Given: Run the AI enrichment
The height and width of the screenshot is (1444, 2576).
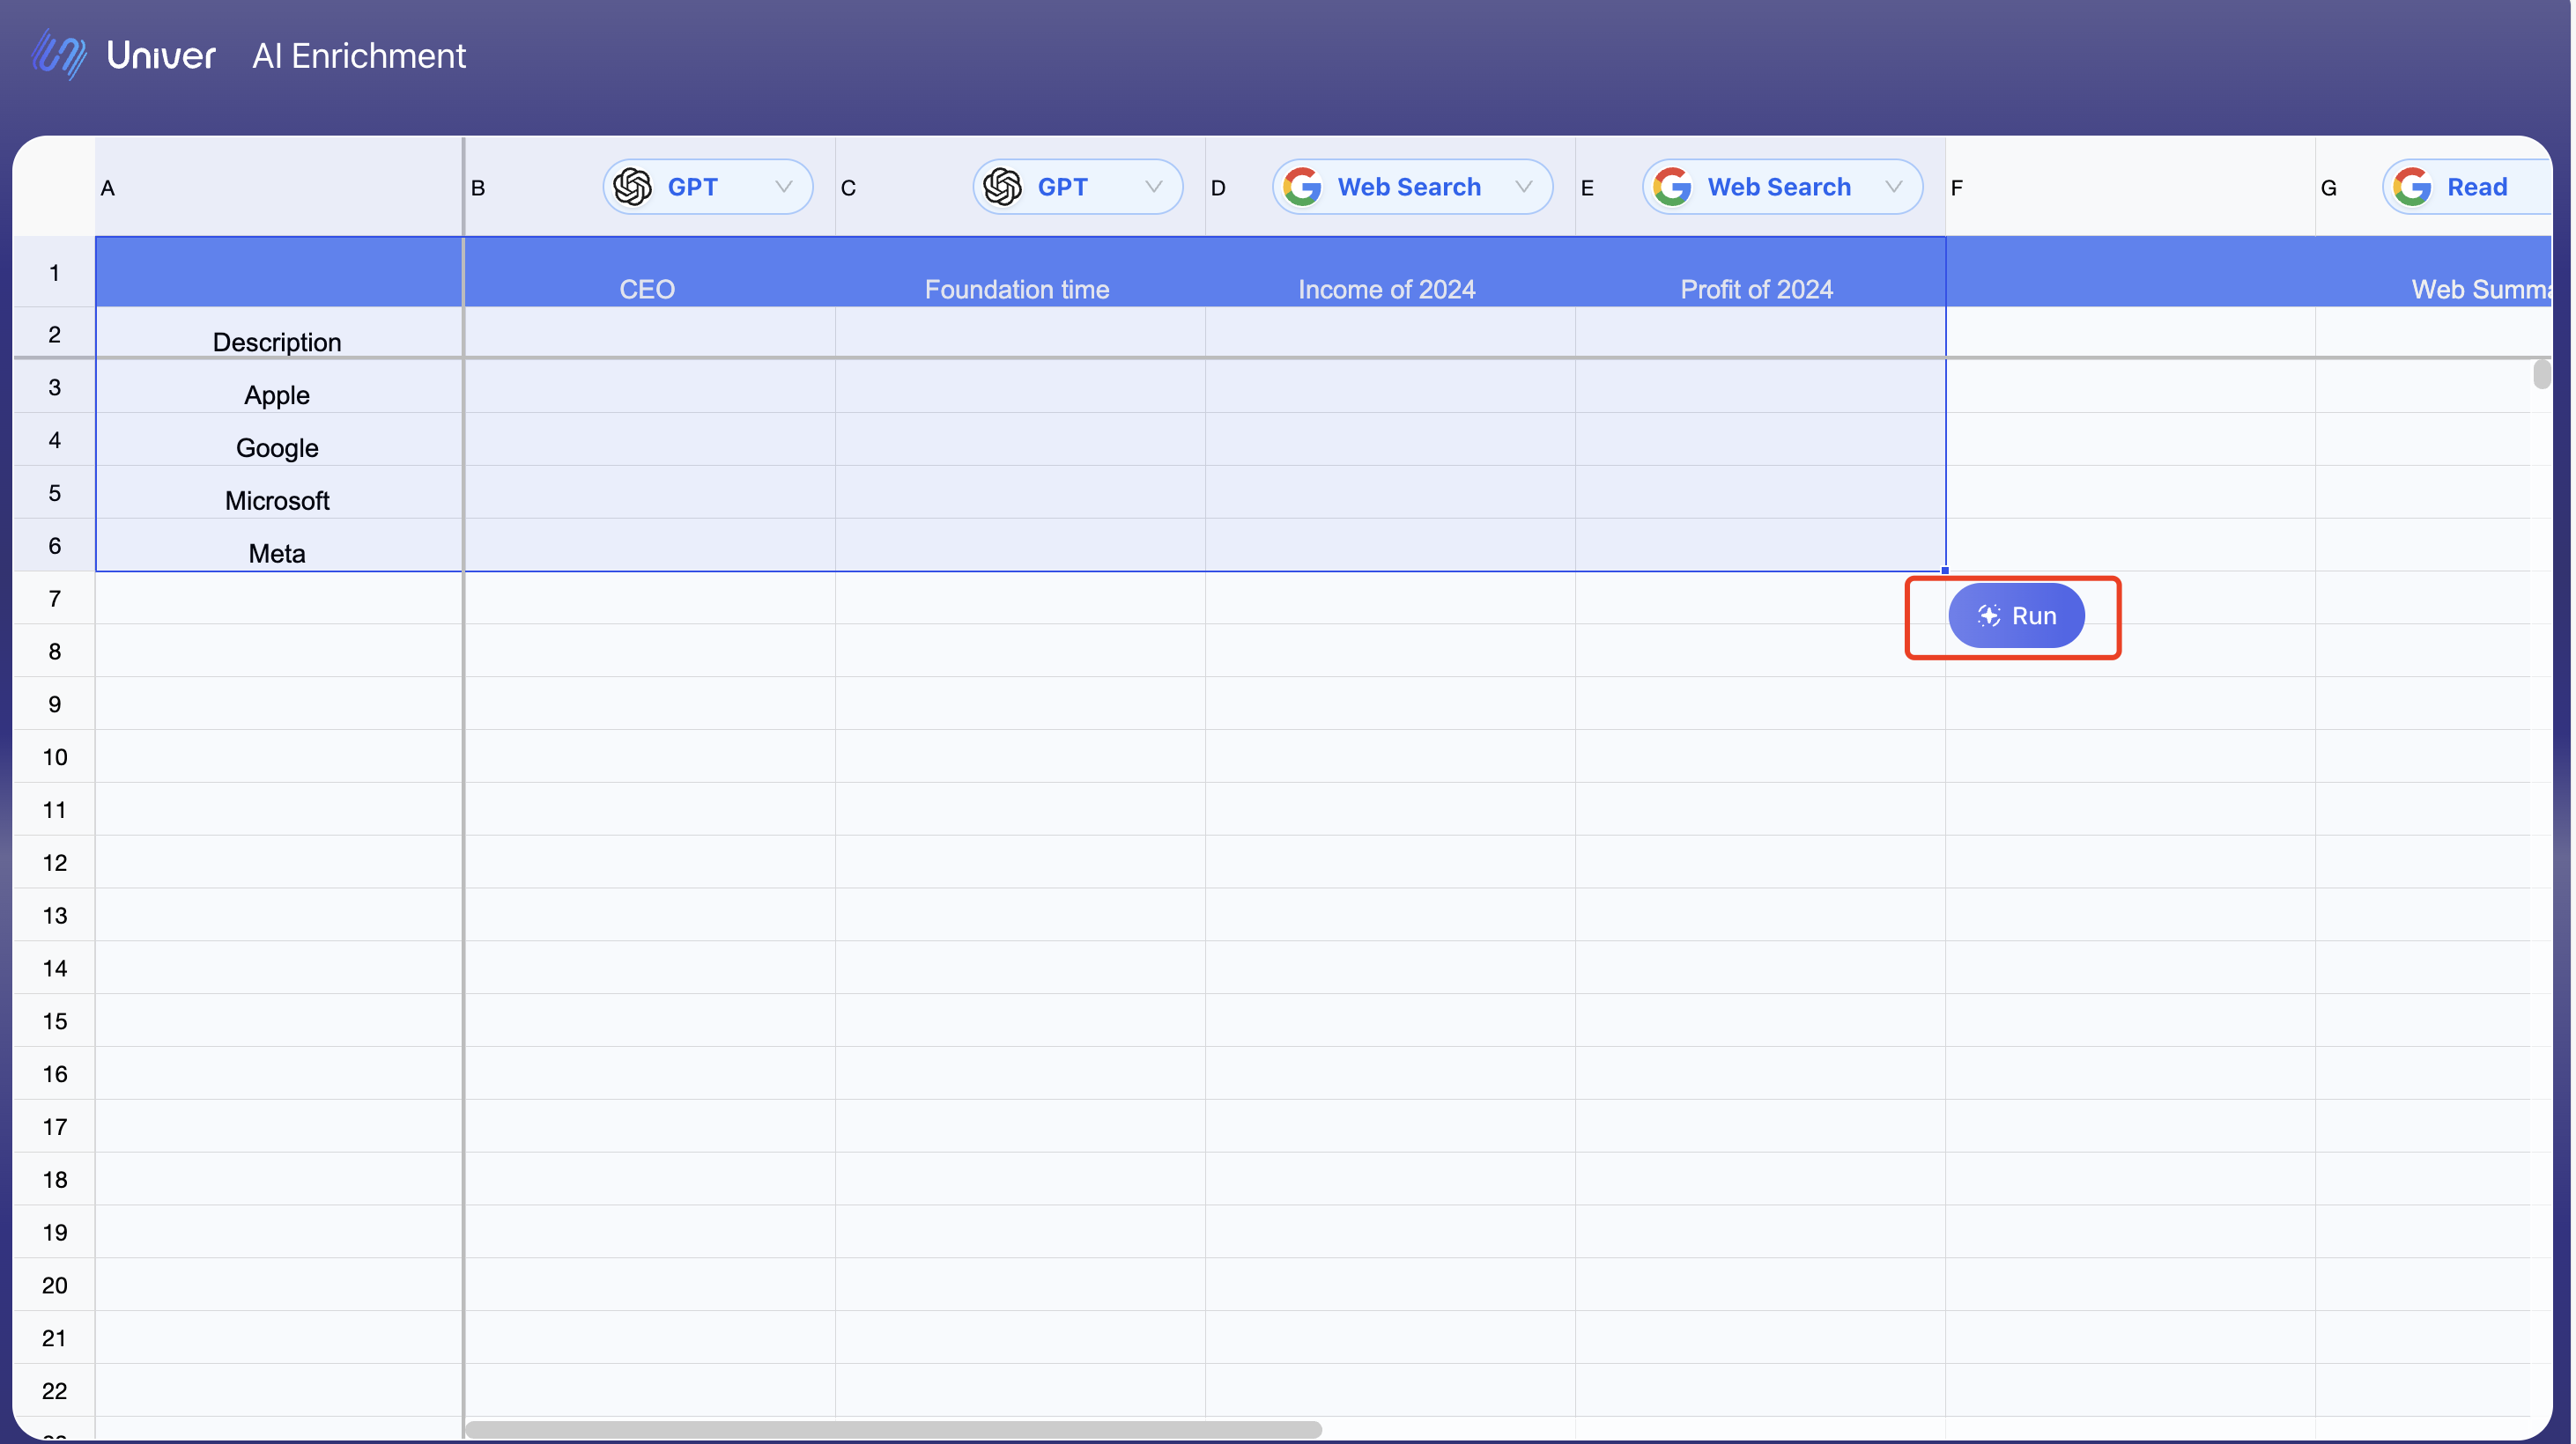Looking at the screenshot, I should (2016, 615).
